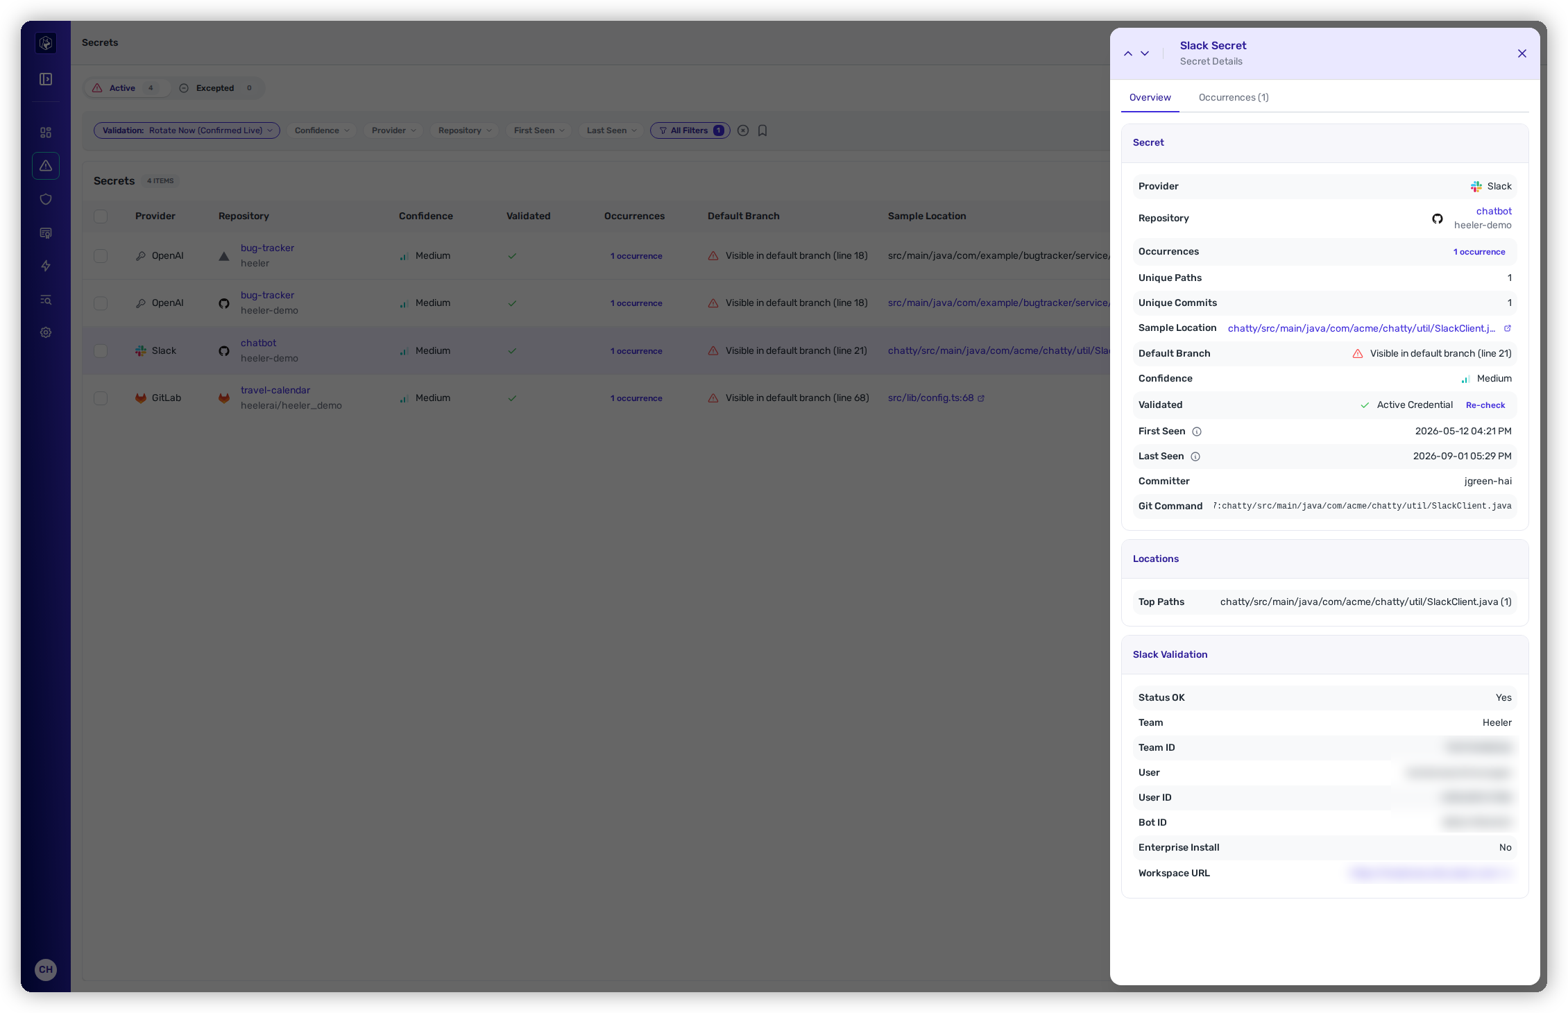The height and width of the screenshot is (1013, 1568).
Task: Open the settings gear sidebar icon
Action: [x=46, y=332]
